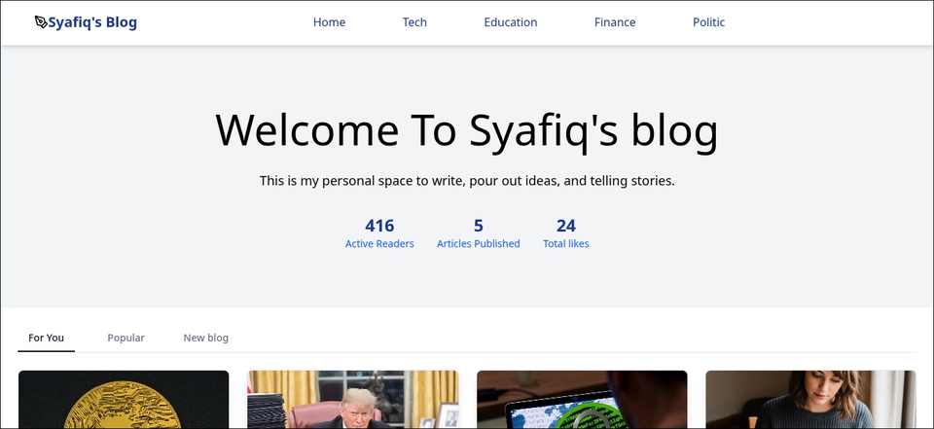Click the Articles Published label
Viewport: 934px width, 429px height.
pos(478,244)
